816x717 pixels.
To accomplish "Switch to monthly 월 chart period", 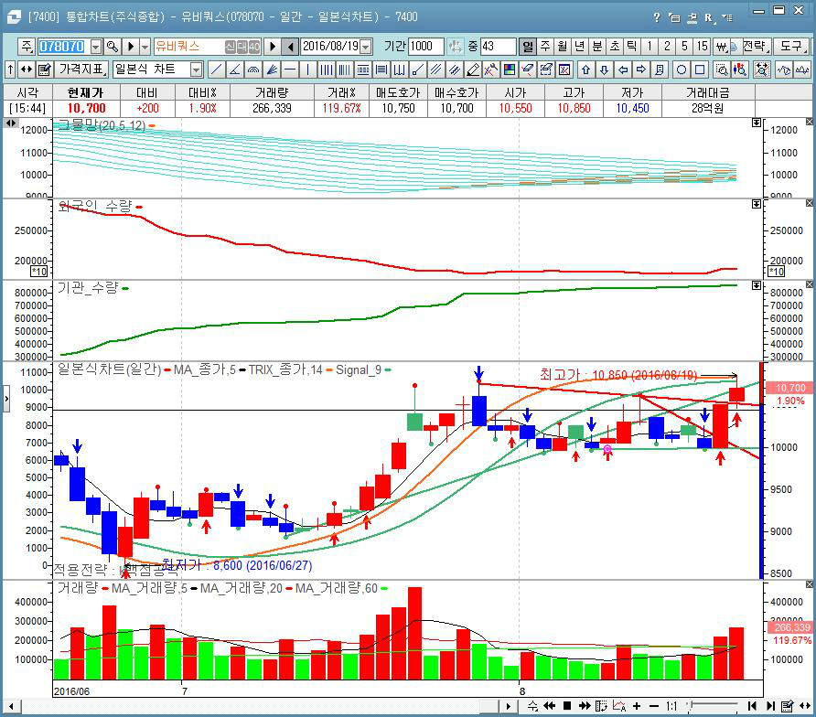I will tap(563, 47).
